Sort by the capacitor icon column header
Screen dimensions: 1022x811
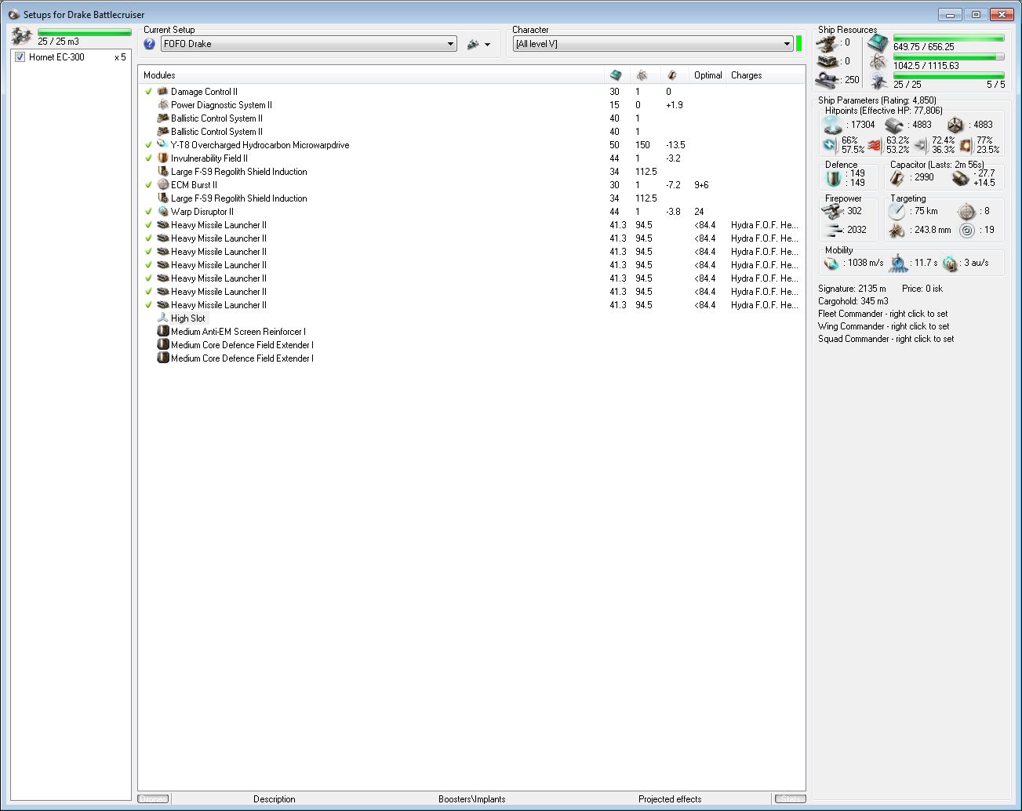point(673,75)
